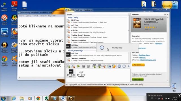Image resolution: width=181 pixels, height=101 pixels.
Task: Click the Add DT virtual drive icon
Action: point(94,66)
